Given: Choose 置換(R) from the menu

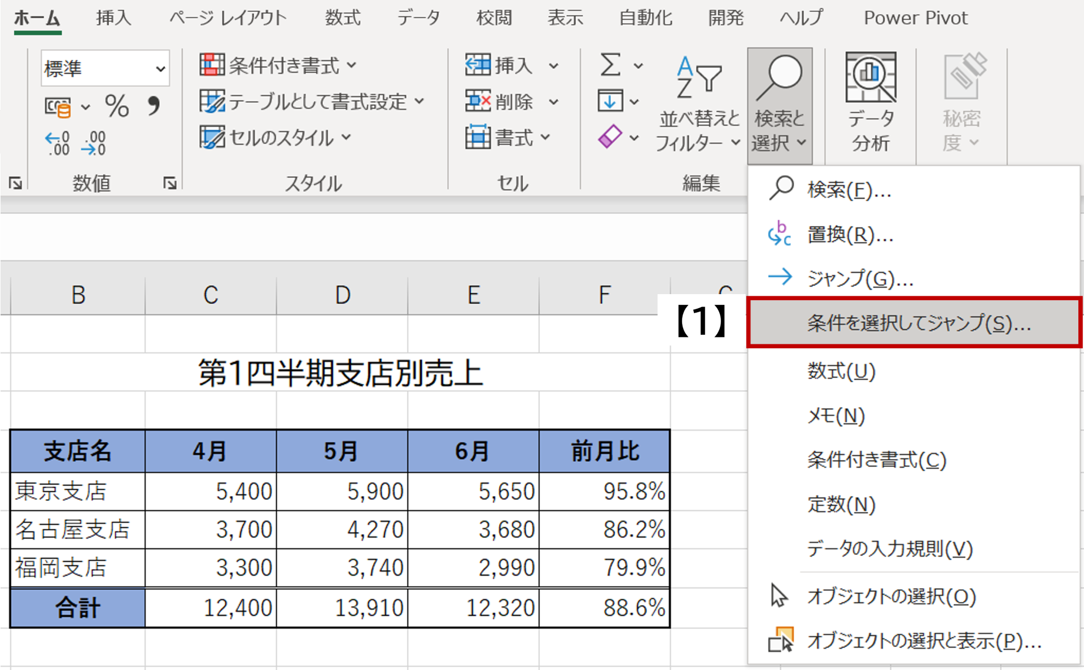Looking at the screenshot, I should (x=850, y=234).
